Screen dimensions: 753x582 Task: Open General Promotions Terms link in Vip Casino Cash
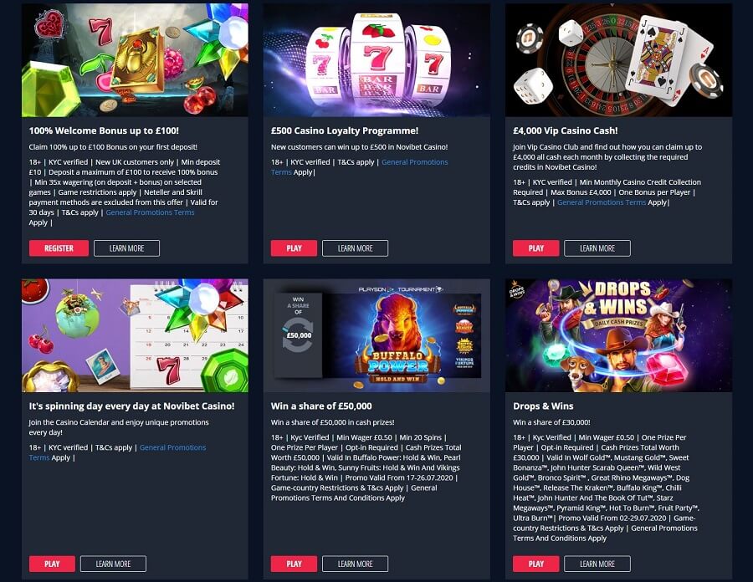pos(602,202)
